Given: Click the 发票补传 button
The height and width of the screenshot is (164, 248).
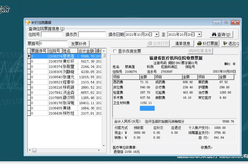Looking at the screenshot, I should (x=79, y=44).
